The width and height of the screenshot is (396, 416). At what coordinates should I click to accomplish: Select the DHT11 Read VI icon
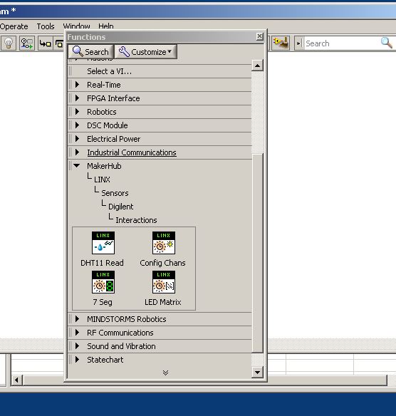(x=103, y=243)
